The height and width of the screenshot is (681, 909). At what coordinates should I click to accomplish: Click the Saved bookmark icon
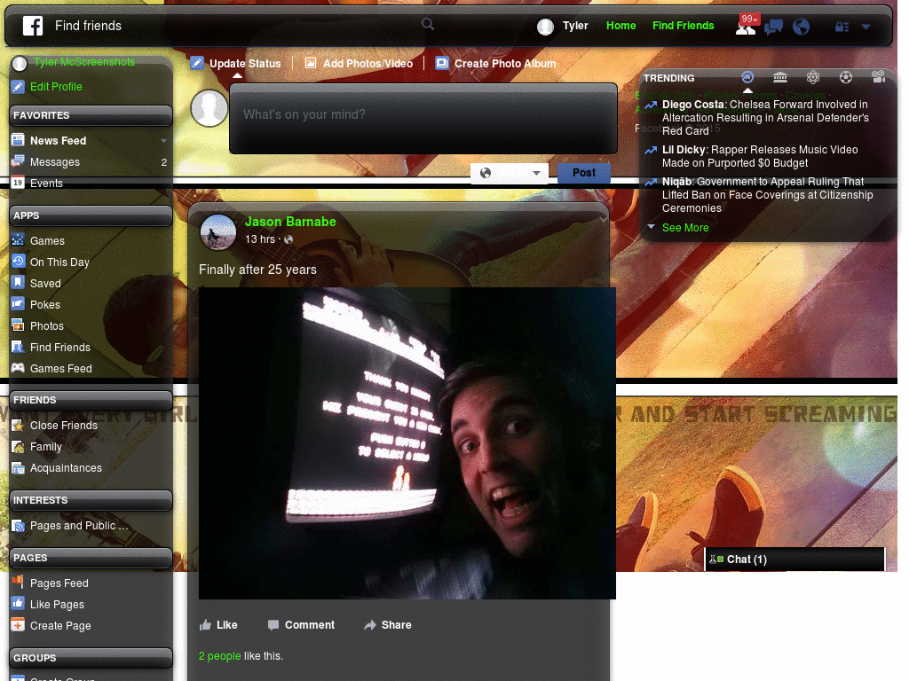[x=18, y=283]
